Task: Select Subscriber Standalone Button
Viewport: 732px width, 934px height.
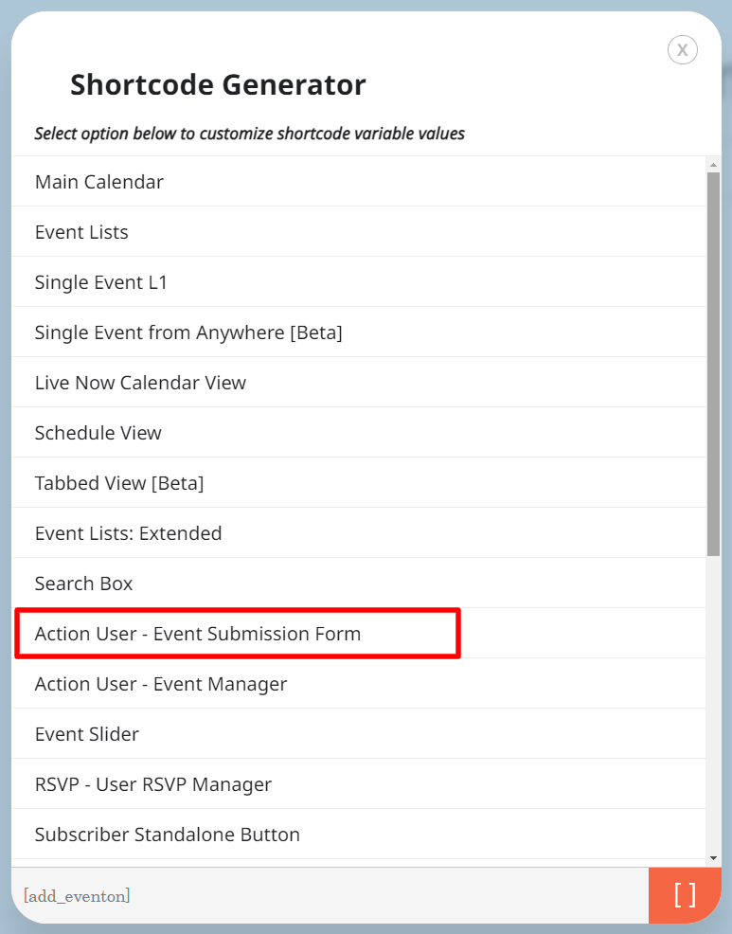Action: (x=168, y=834)
